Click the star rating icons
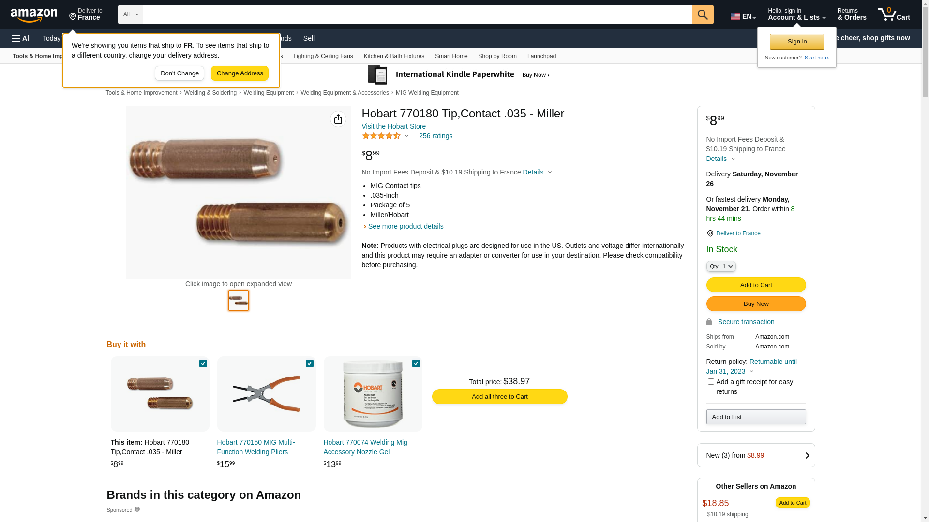929x522 pixels. [x=381, y=136]
